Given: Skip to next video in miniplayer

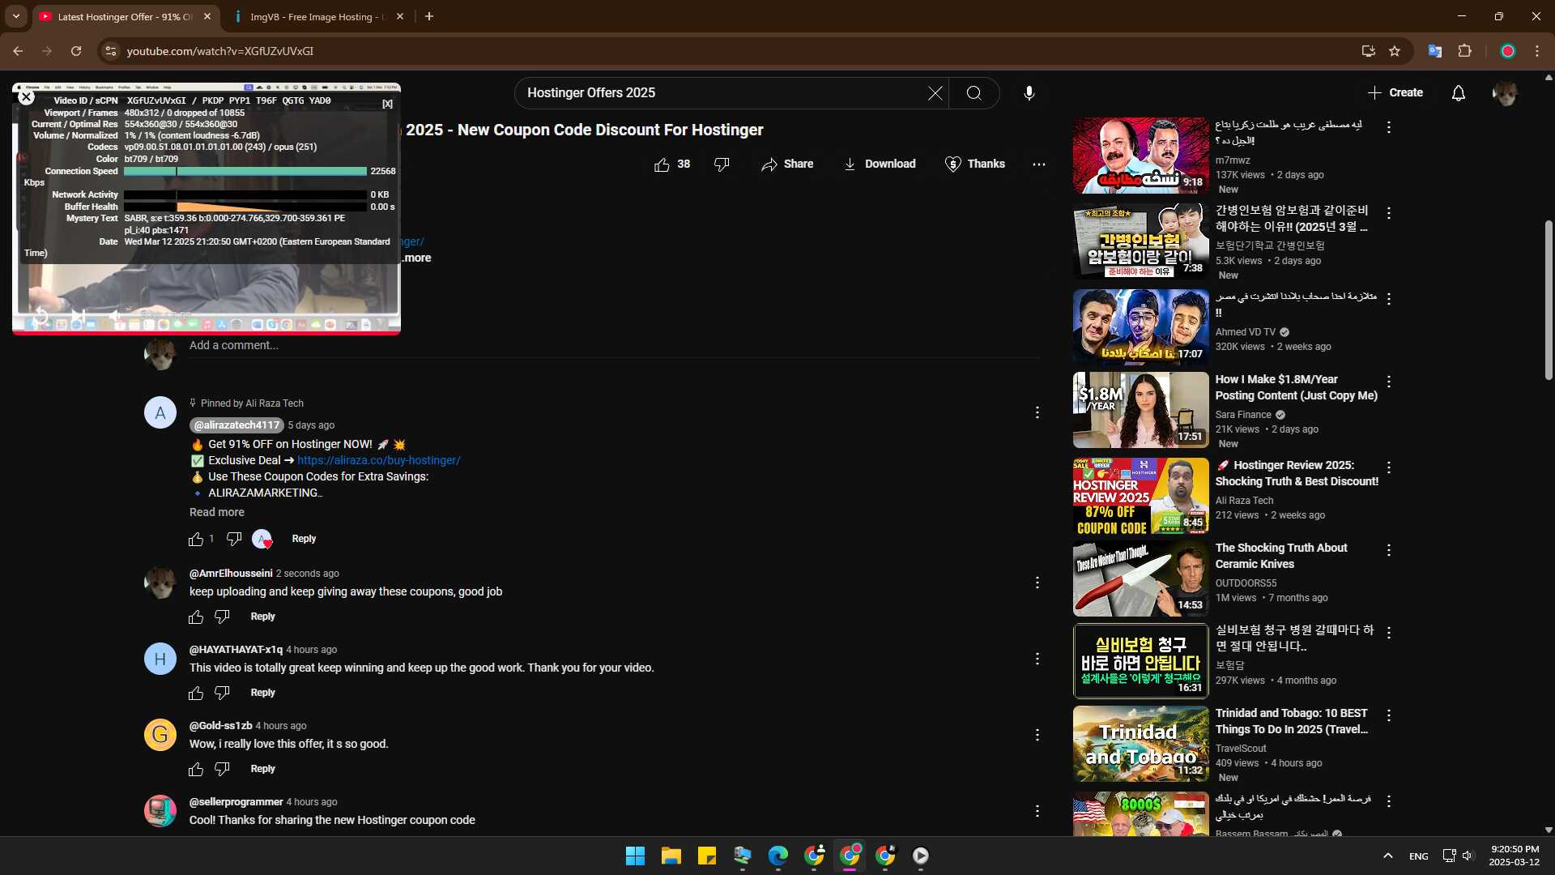Looking at the screenshot, I should click(78, 316).
